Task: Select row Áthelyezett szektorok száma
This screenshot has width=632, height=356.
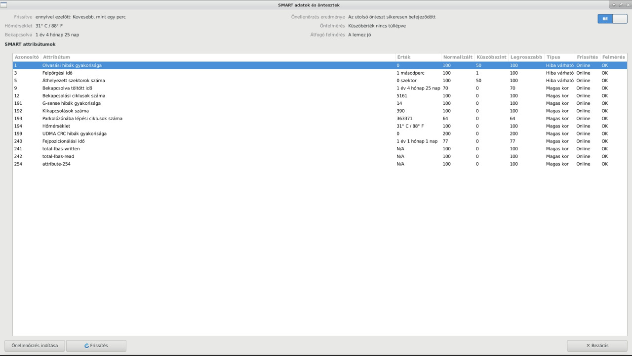Action: coord(320,81)
